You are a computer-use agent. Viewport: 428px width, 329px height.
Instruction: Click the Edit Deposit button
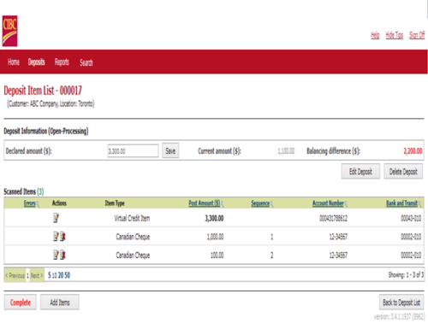click(x=360, y=172)
